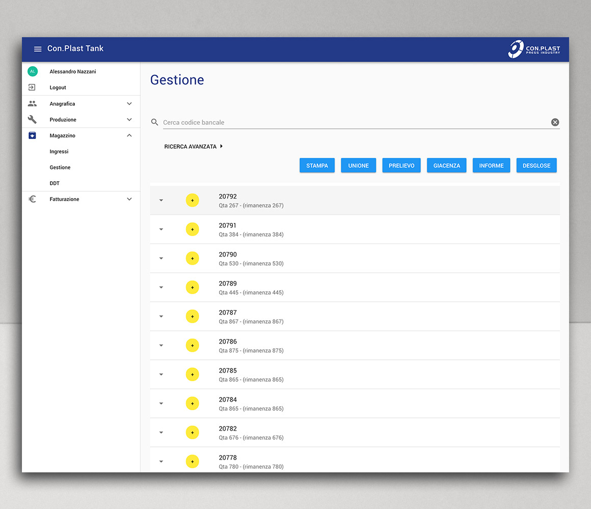Image resolution: width=591 pixels, height=509 pixels.
Task: Click the PRELIEVO button
Action: point(401,165)
